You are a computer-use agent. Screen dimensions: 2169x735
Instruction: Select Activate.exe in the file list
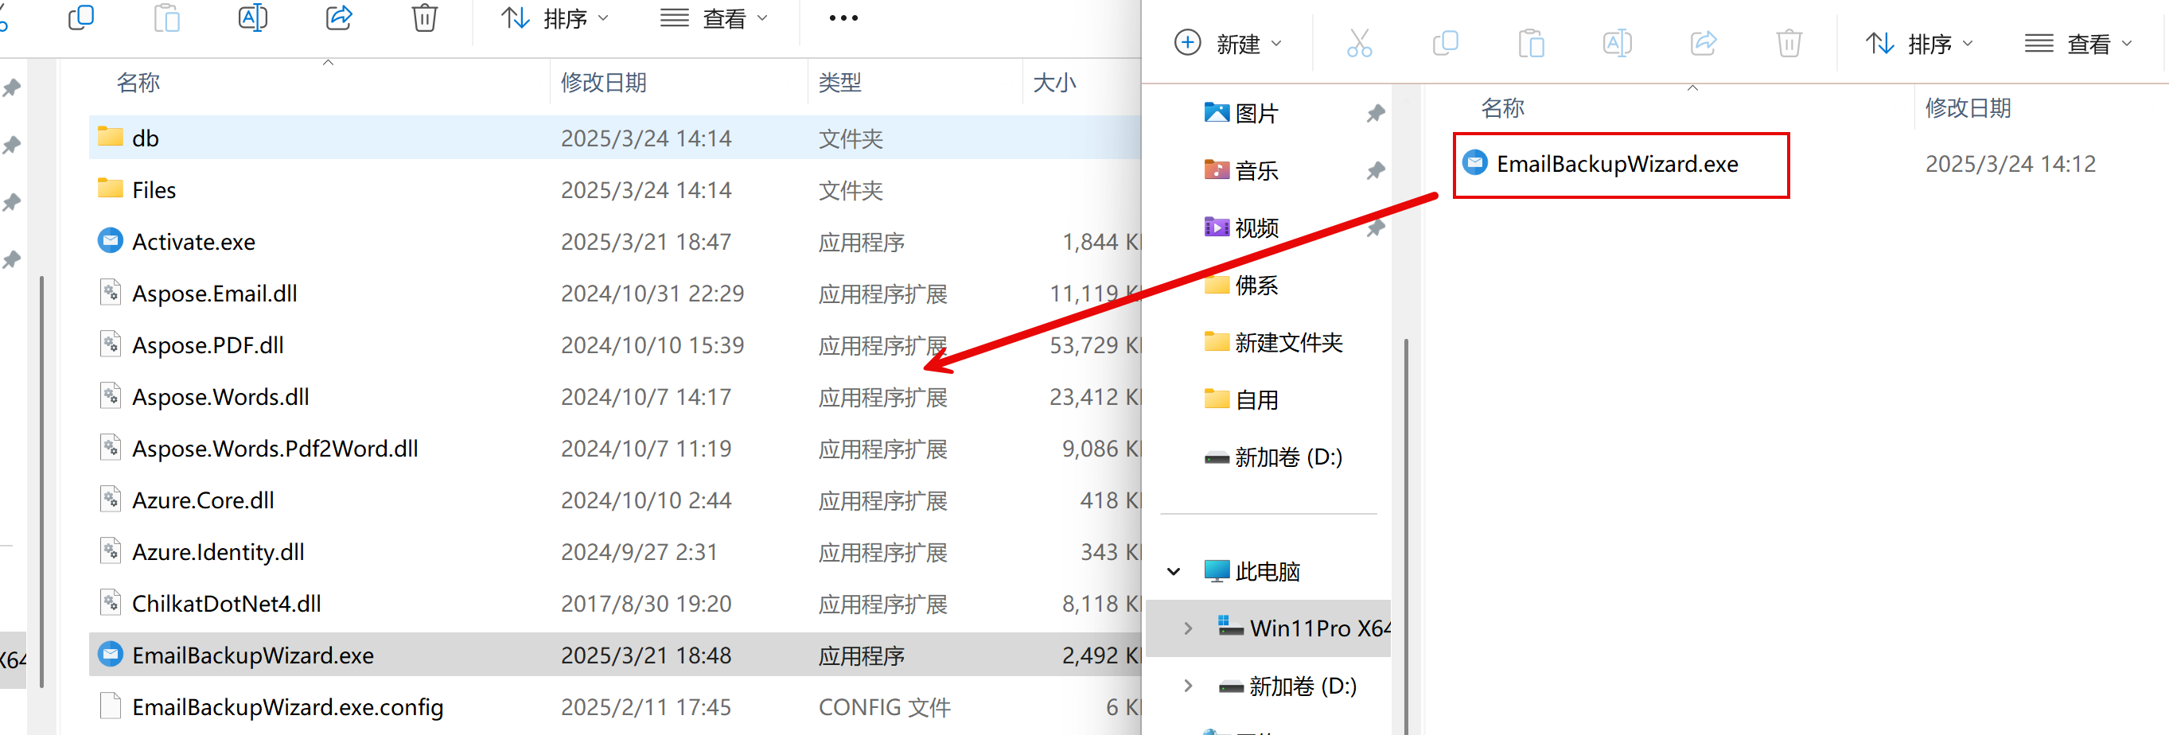(x=193, y=242)
